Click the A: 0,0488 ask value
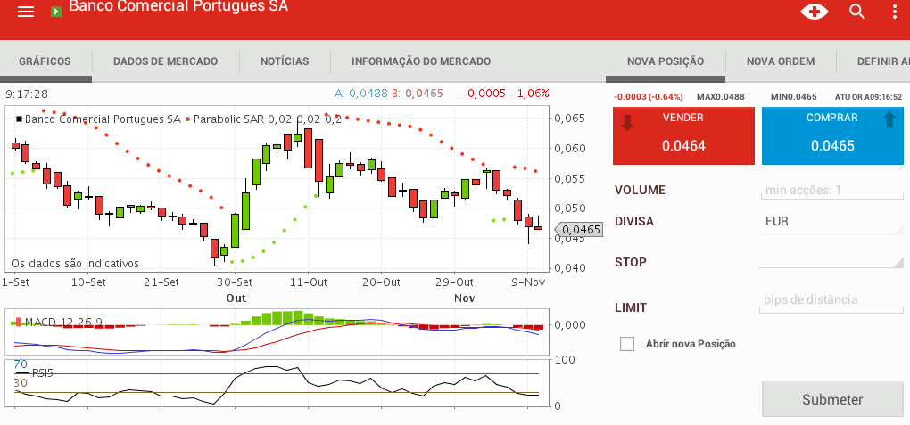The height and width of the screenshot is (425, 910). click(x=361, y=94)
